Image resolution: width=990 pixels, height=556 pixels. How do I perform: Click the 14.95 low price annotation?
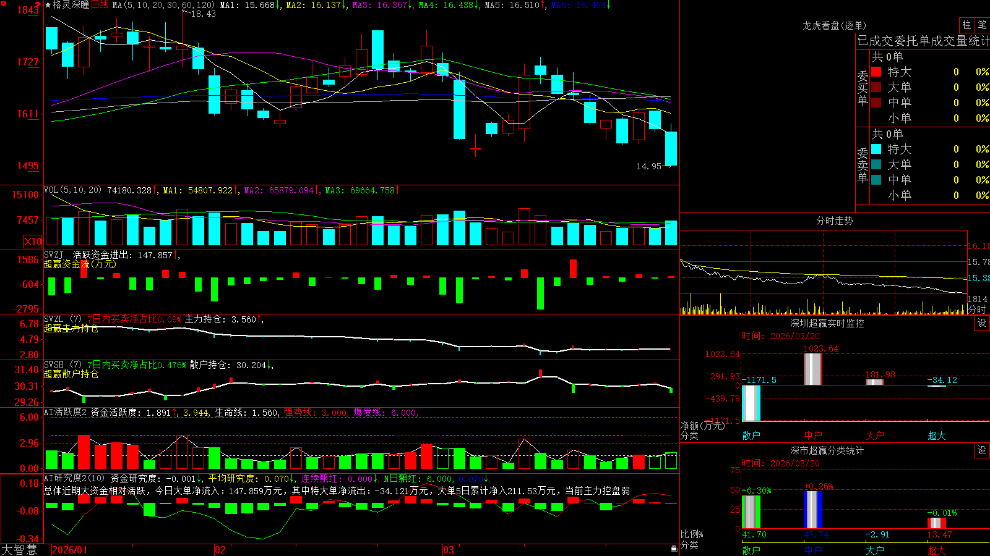point(649,166)
